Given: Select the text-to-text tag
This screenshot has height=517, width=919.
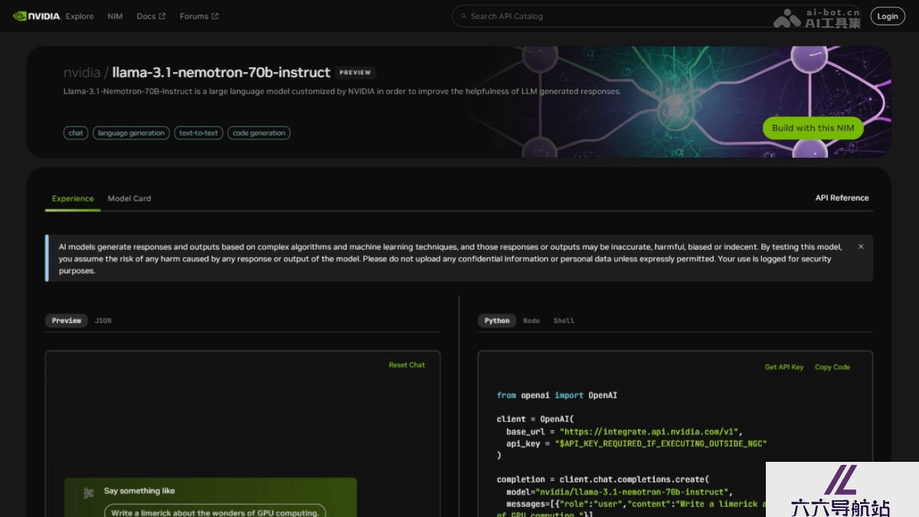Looking at the screenshot, I should click(x=198, y=133).
